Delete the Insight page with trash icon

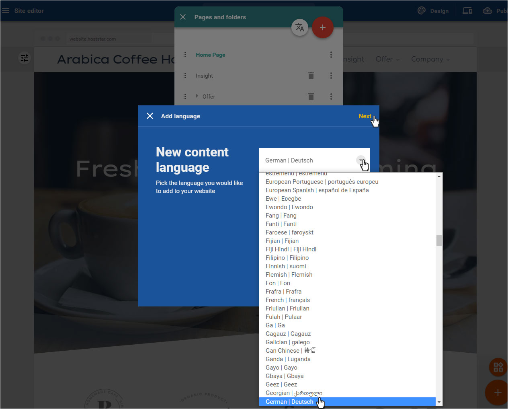tap(311, 76)
